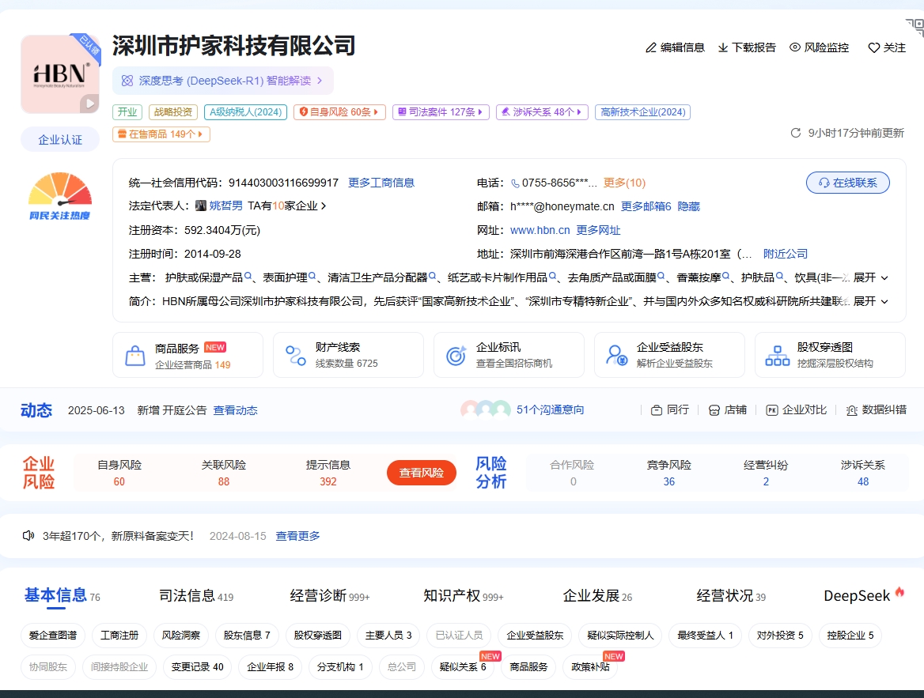Select 股东信息 7 chip

point(247,635)
